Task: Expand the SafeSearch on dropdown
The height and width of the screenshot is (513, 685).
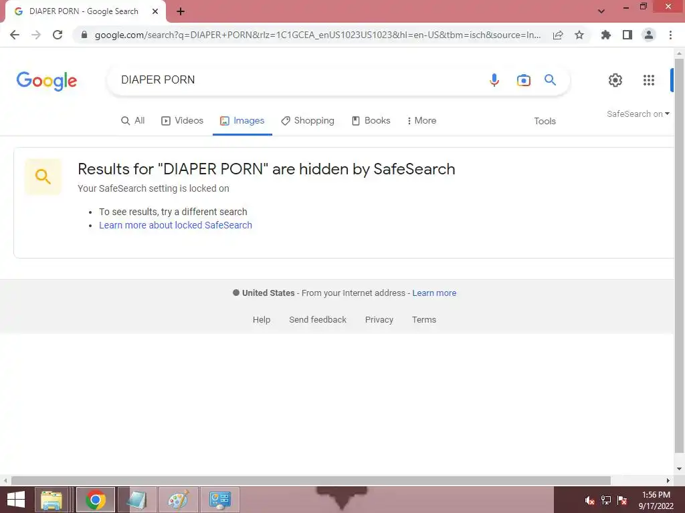Action: pyautogui.click(x=638, y=114)
